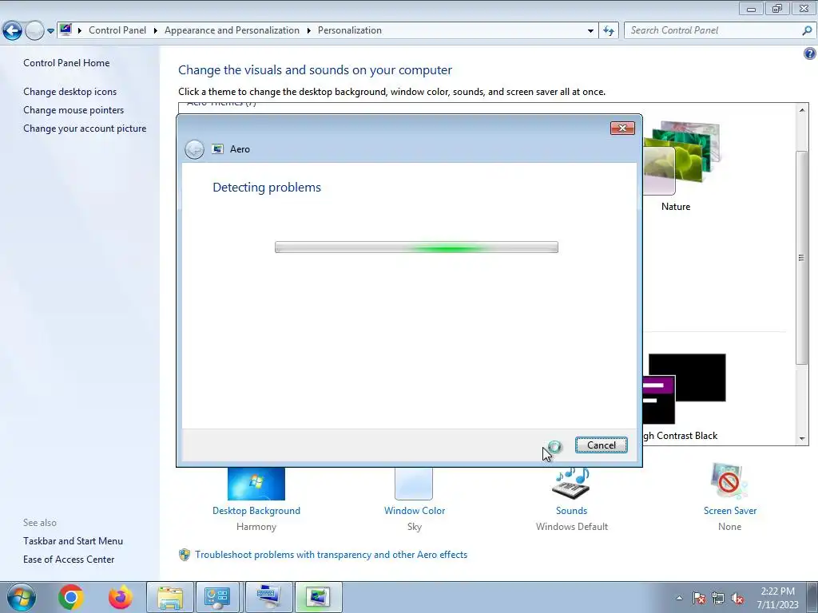Go back in Control Panel navigation
Viewport: 818px width, 613px height.
(13, 30)
